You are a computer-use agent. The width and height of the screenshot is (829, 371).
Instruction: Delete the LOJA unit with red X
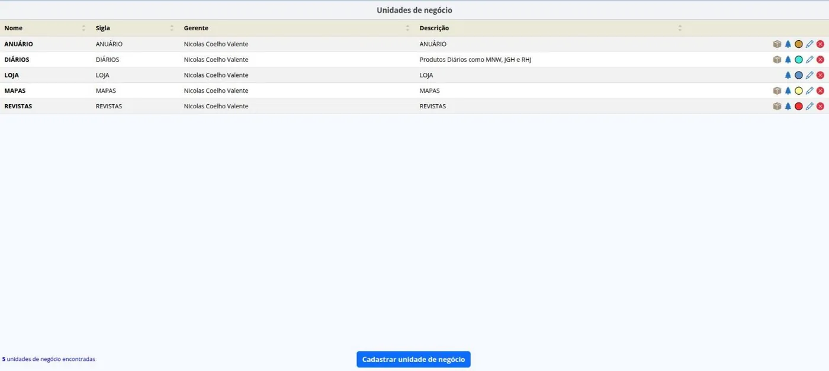coord(820,75)
